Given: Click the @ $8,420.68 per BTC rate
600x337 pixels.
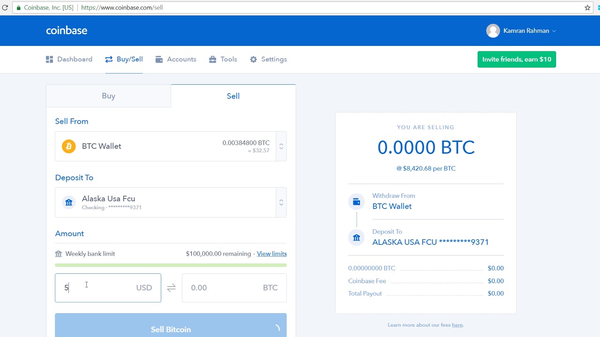Looking at the screenshot, I should pos(426,168).
